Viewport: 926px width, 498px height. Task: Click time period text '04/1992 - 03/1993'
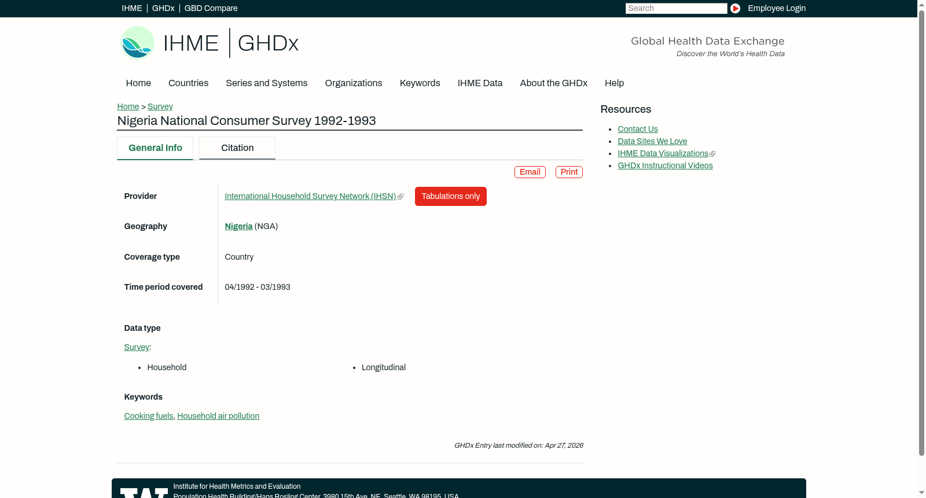(x=258, y=287)
